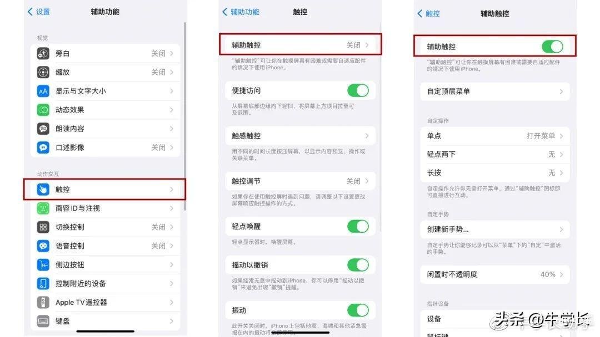Toggle the 摇动以撤销 switch

[358, 265]
